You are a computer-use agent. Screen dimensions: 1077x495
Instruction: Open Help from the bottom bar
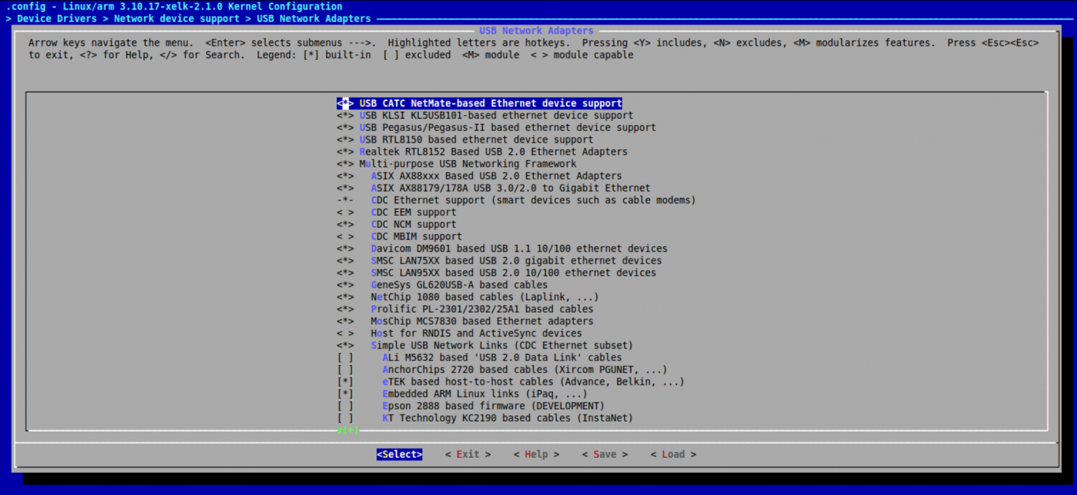coord(536,455)
